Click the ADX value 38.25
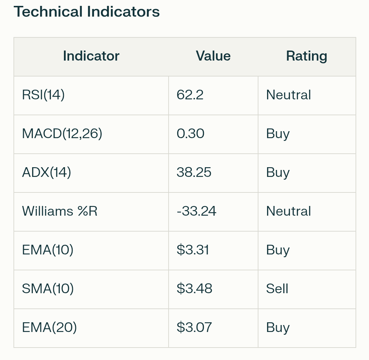369x360 pixels. click(194, 173)
